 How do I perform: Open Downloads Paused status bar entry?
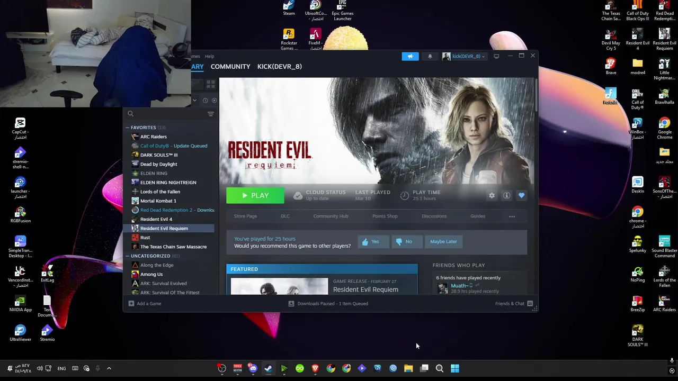tap(328, 304)
